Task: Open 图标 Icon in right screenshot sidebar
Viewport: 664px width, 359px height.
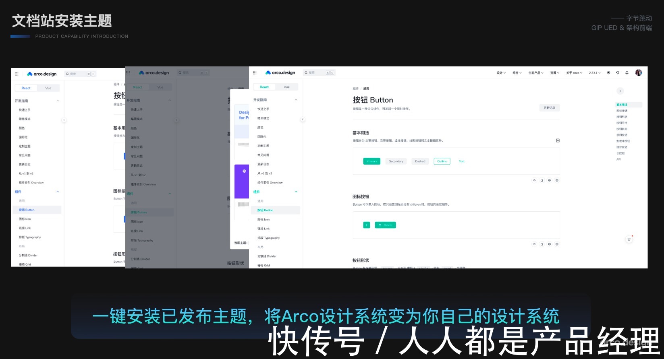Action: pyautogui.click(x=264, y=219)
